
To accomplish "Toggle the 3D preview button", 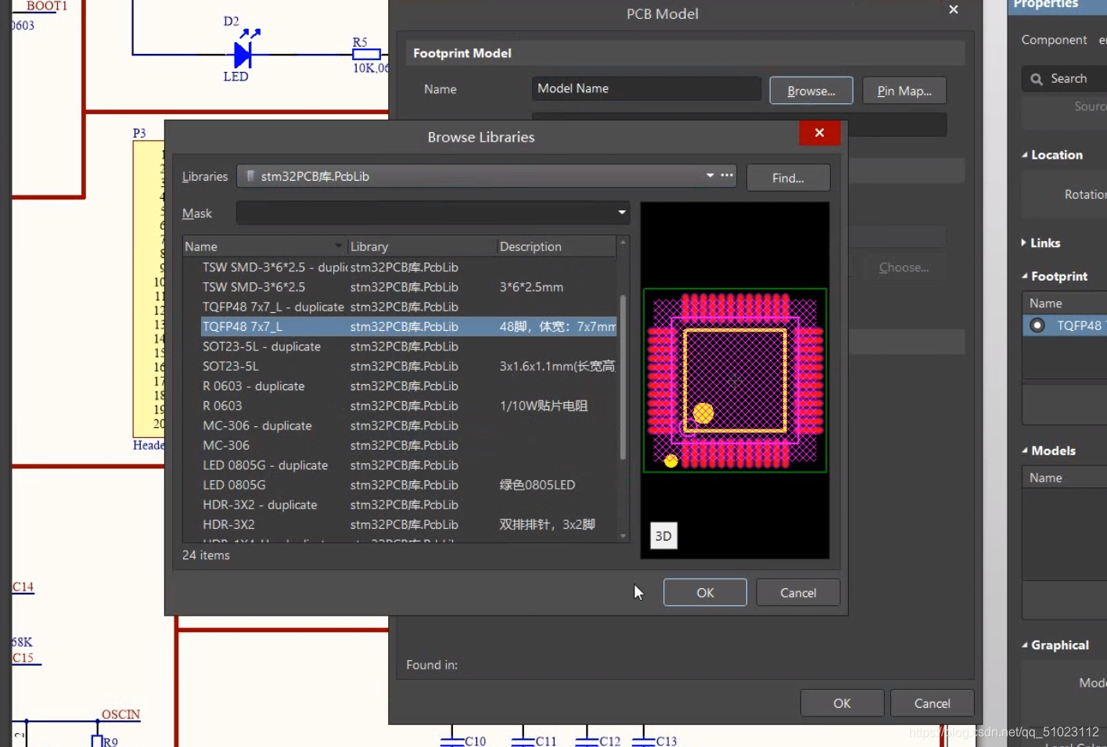I will (x=663, y=536).
